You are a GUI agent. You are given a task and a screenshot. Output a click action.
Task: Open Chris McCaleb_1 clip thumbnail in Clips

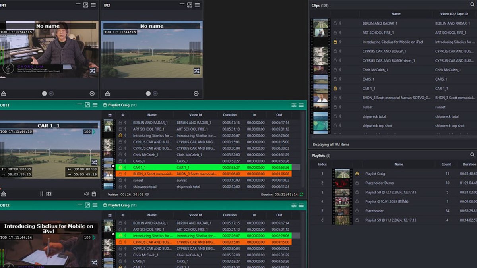click(320, 70)
